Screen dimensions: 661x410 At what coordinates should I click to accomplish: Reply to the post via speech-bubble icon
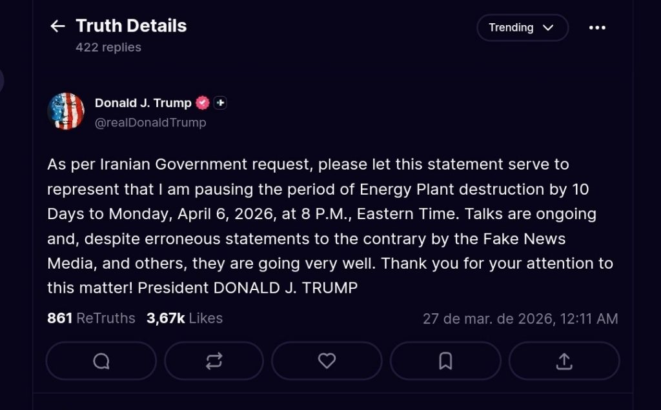[101, 361]
